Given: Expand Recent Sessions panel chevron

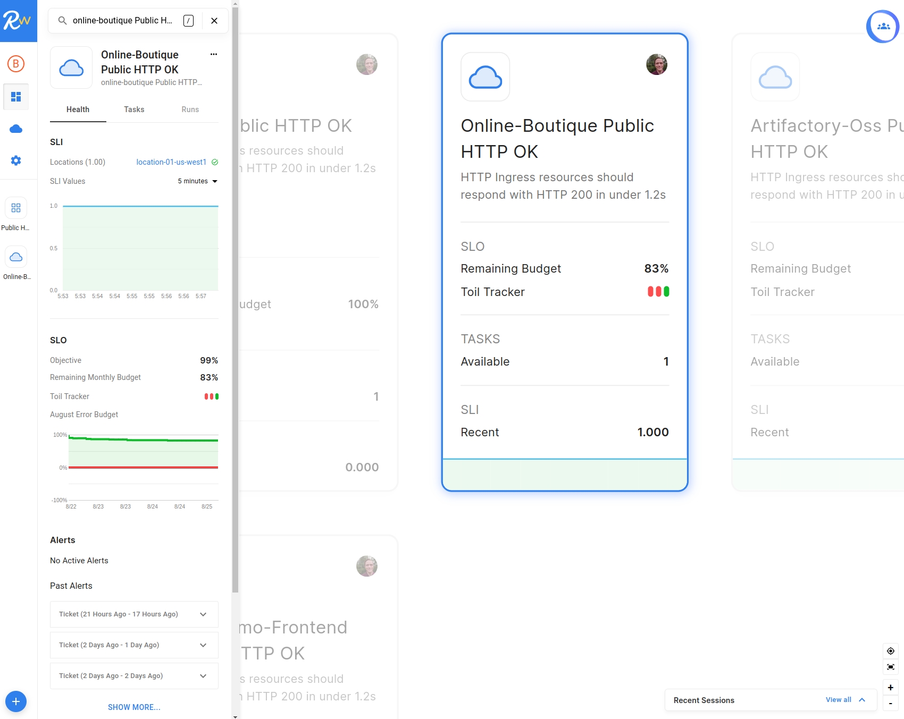Looking at the screenshot, I should (x=862, y=700).
